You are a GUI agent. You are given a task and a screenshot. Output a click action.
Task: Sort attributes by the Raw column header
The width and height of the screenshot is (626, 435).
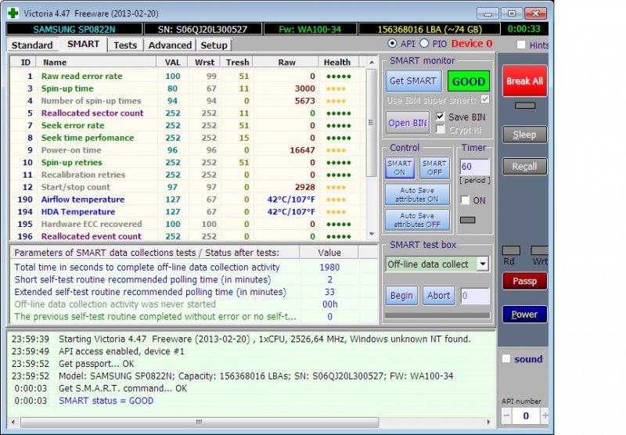[x=286, y=63]
